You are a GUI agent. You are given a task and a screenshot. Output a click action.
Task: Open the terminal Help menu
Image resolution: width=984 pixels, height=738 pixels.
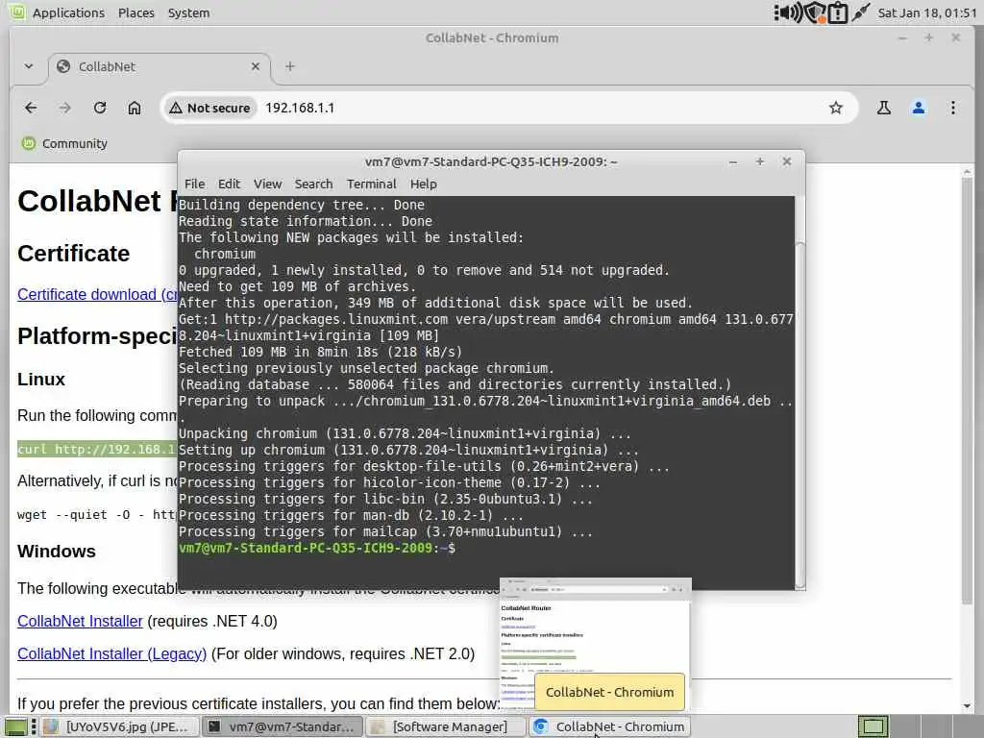pyautogui.click(x=424, y=184)
